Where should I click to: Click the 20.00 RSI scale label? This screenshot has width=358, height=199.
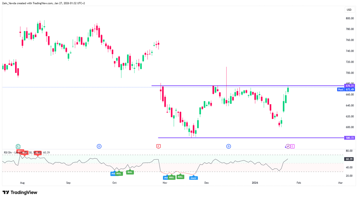coord(349,176)
